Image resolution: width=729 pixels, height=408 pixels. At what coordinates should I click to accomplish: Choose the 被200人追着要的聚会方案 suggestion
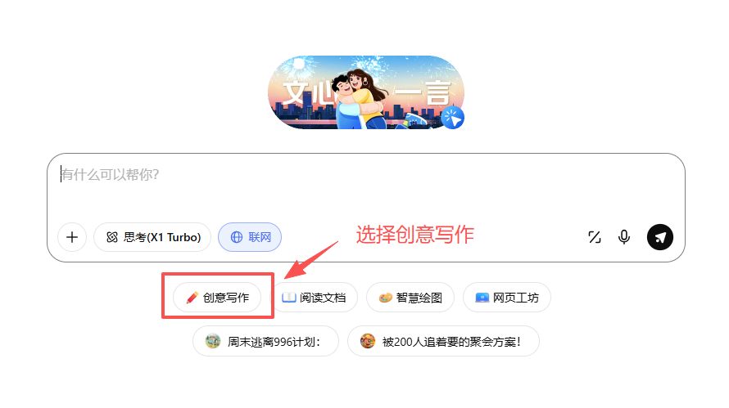tap(443, 342)
